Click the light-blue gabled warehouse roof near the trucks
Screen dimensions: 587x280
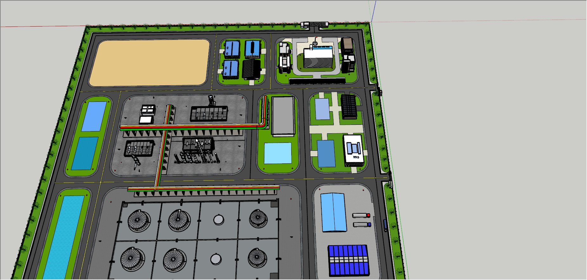coord(333,212)
